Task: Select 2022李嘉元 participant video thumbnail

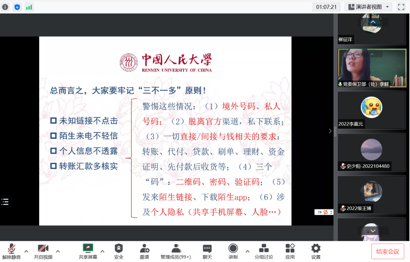Action: point(372,110)
